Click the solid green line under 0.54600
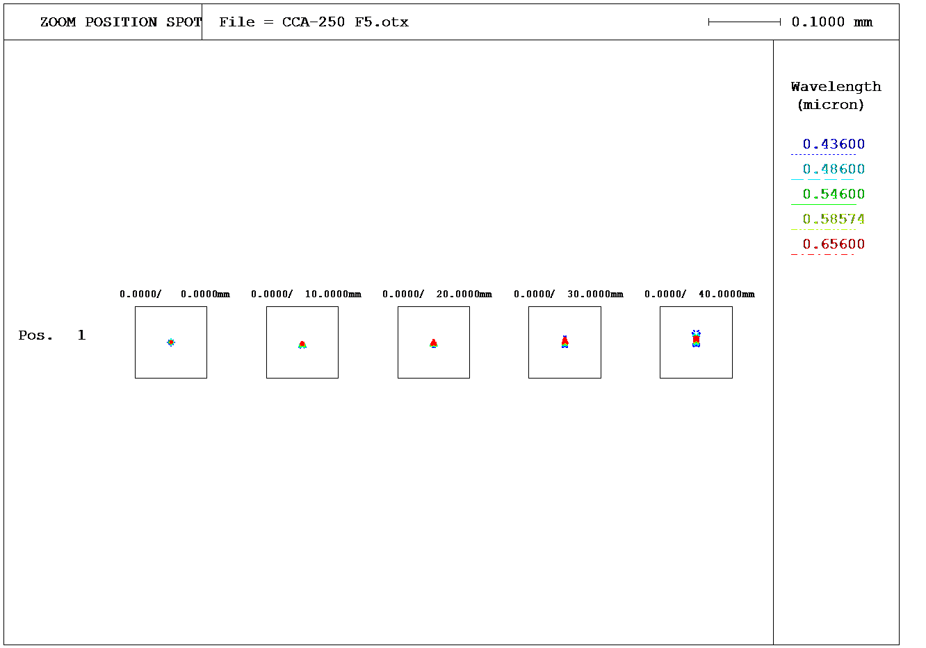 pos(823,204)
